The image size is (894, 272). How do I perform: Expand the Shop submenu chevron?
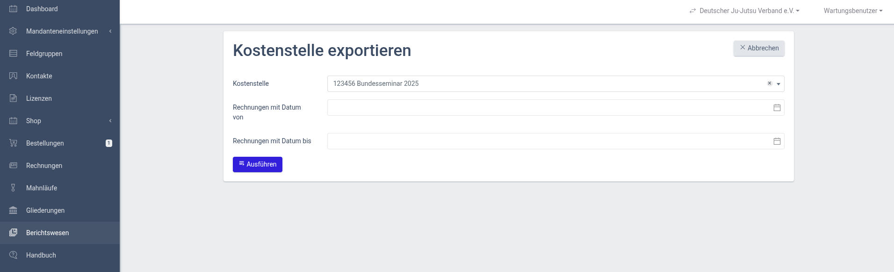[x=110, y=121]
